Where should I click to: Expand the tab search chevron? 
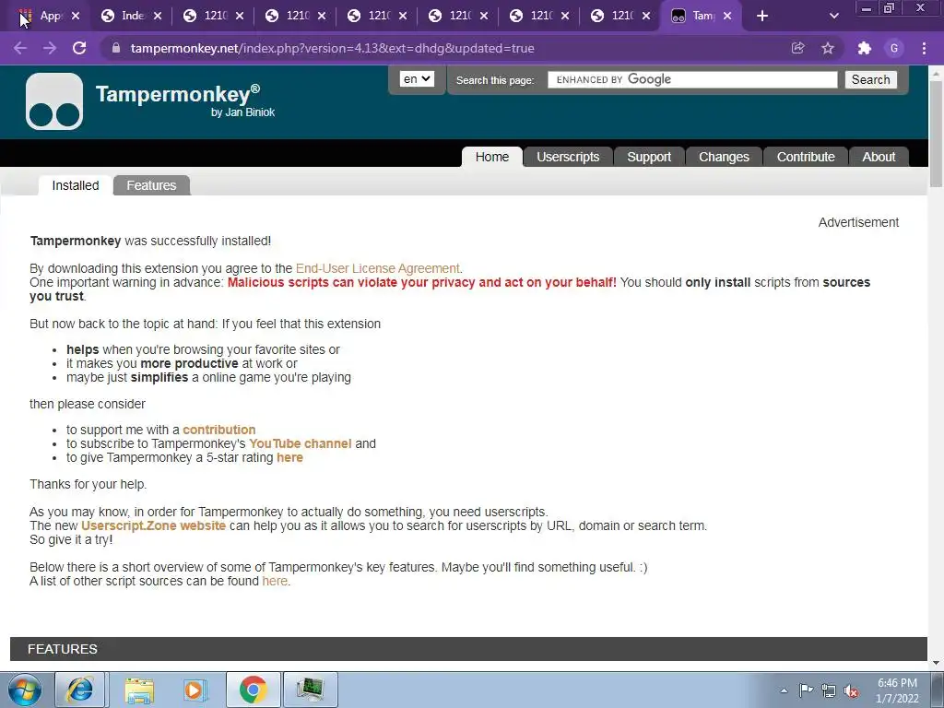tap(833, 16)
